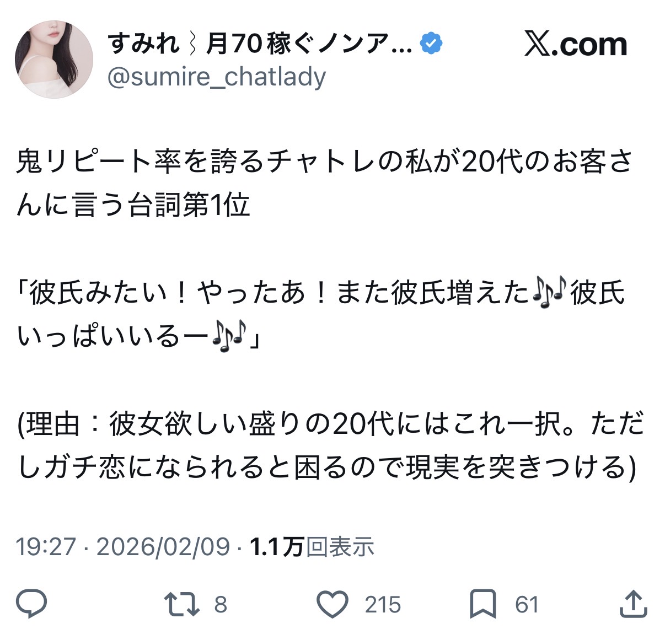This screenshot has height=629, width=665.
Task: Bookmark the post using the bookmark icon
Action: pyautogui.click(x=483, y=605)
